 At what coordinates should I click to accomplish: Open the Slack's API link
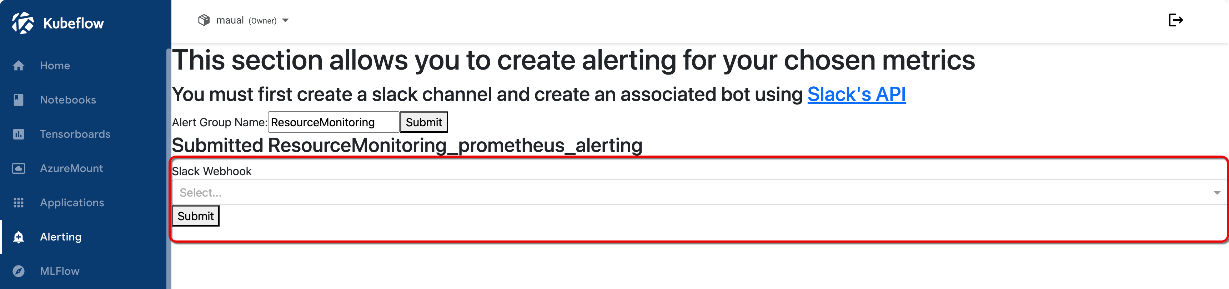856,94
